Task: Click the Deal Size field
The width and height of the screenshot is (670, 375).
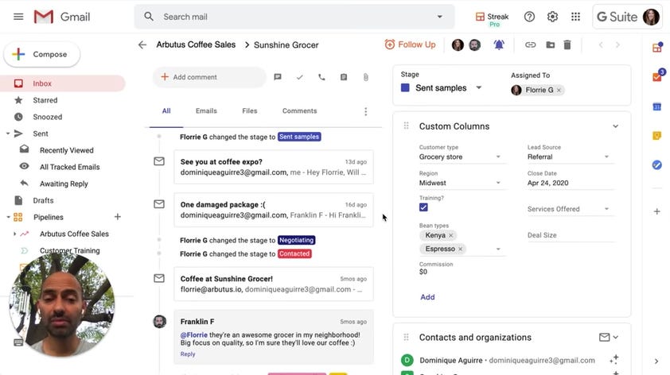Action: coord(571,235)
